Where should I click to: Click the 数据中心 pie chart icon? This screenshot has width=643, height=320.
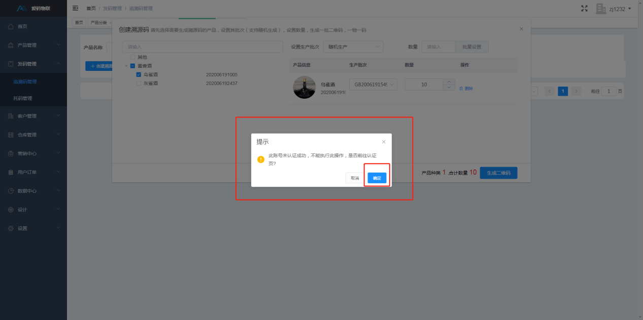tap(11, 191)
